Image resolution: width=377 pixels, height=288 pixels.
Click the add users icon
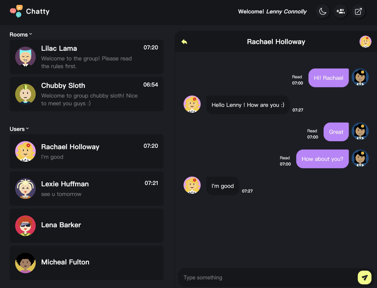340,11
